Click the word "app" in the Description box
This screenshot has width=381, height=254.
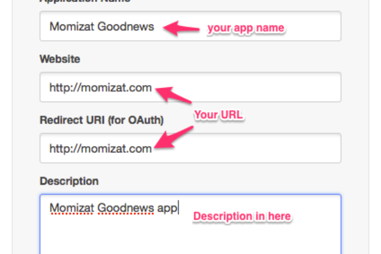[x=167, y=208]
